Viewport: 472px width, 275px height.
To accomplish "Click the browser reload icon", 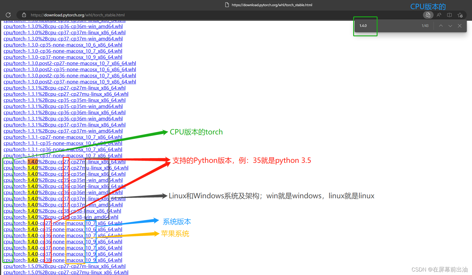I will pyautogui.click(x=8, y=15).
